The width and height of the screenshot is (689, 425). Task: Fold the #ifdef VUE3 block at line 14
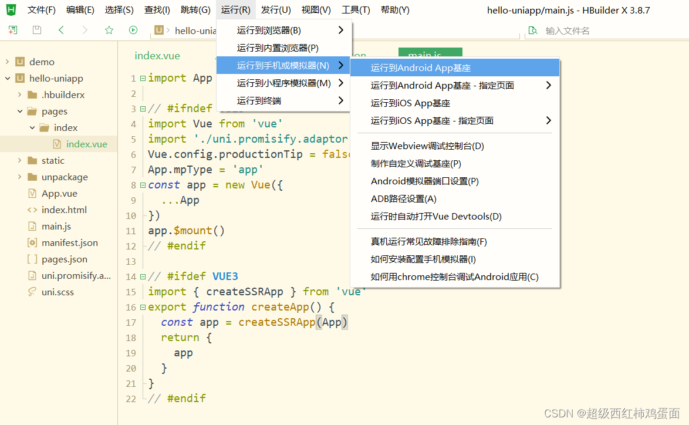[x=143, y=276]
